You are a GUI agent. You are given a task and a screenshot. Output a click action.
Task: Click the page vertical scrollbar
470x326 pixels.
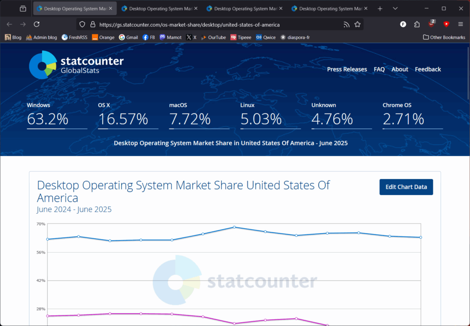(468, 73)
